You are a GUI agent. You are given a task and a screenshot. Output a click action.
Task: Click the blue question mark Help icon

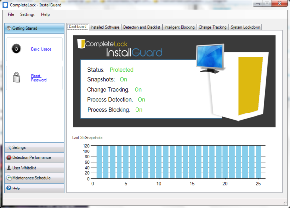click(x=9, y=188)
